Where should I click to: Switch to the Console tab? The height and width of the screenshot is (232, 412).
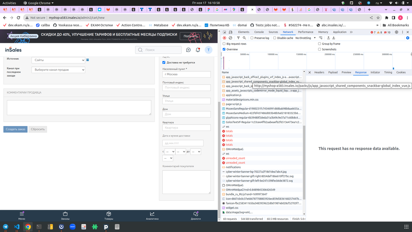(x=259, y=32)
